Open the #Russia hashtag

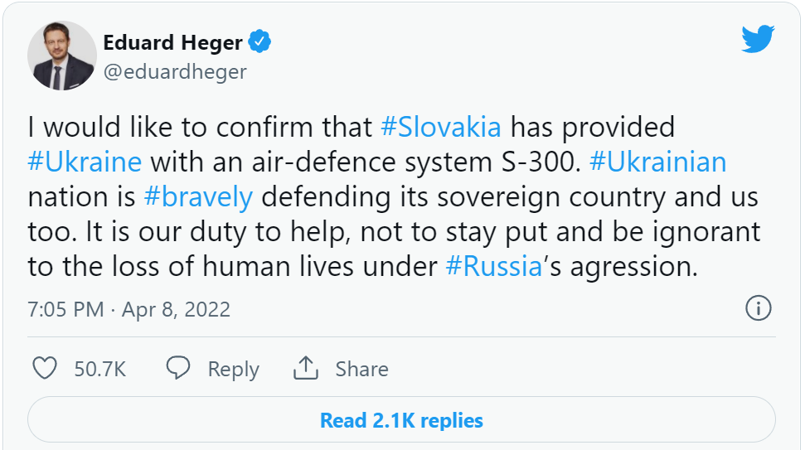tap(494, 266)
